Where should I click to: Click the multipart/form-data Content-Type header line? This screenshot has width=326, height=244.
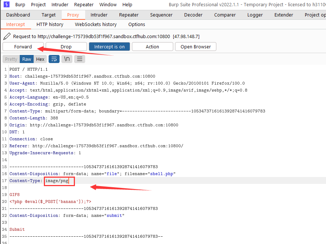click(x=137, y=111)
